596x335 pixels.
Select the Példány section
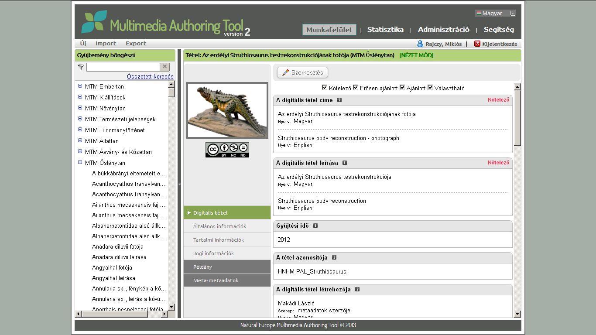227,267
